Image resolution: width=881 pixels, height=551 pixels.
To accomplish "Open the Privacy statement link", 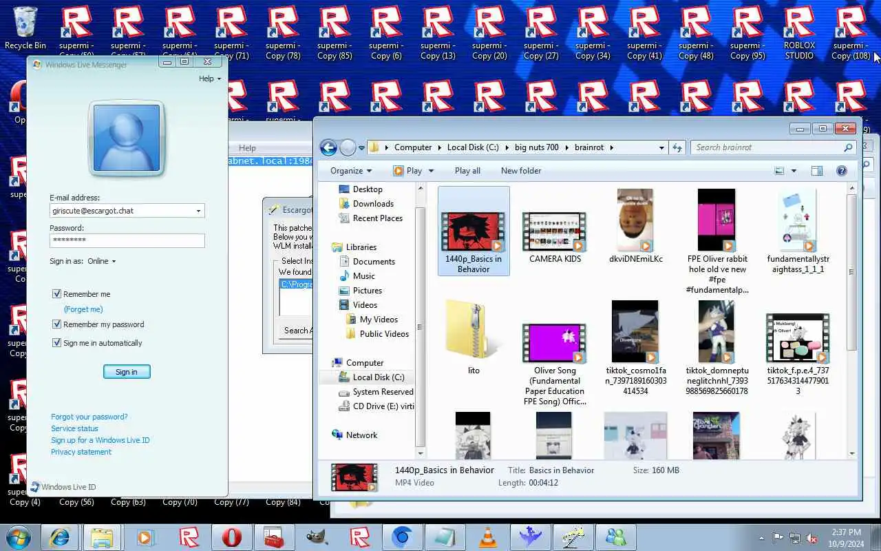I will pos(81,452).
